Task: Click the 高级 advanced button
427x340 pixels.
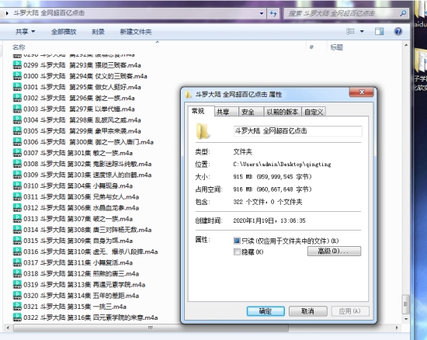Action: pyautogui.click(x=334, y=251)
